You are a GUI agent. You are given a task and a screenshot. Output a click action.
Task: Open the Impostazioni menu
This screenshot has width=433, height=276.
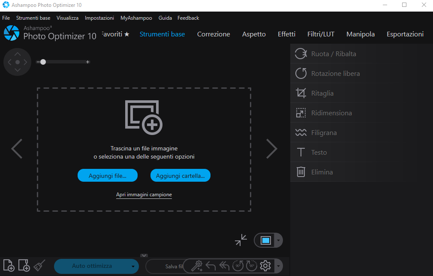[x=99, y=18]
